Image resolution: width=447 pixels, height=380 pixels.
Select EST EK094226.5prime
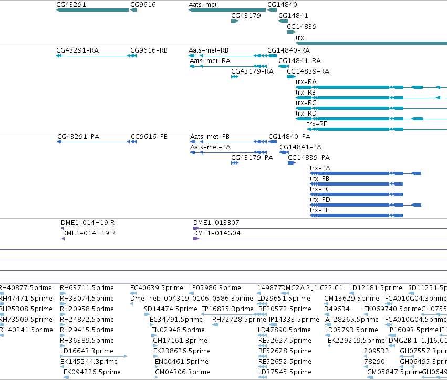tap(92, 373)
